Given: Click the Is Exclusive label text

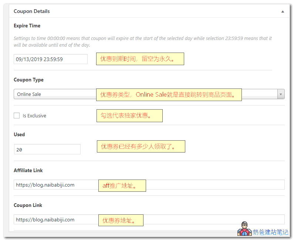Looking at the screenshot, I should [x=34, y=116].
